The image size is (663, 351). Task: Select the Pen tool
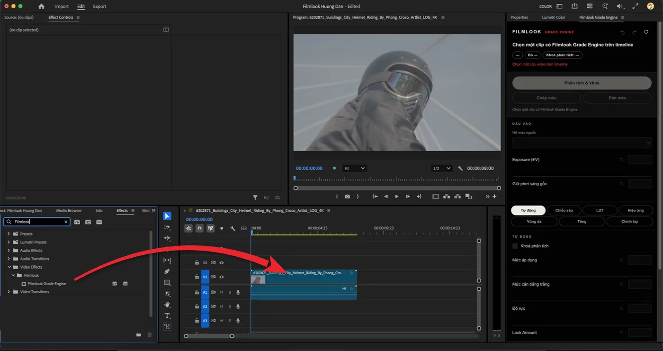(167, 271)
